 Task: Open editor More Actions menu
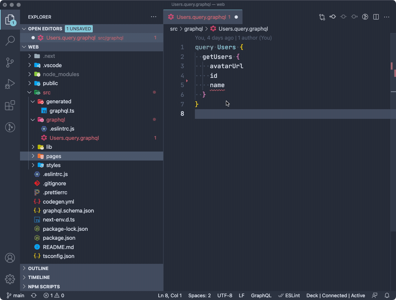pyautogui.click(x=387, y=17)
